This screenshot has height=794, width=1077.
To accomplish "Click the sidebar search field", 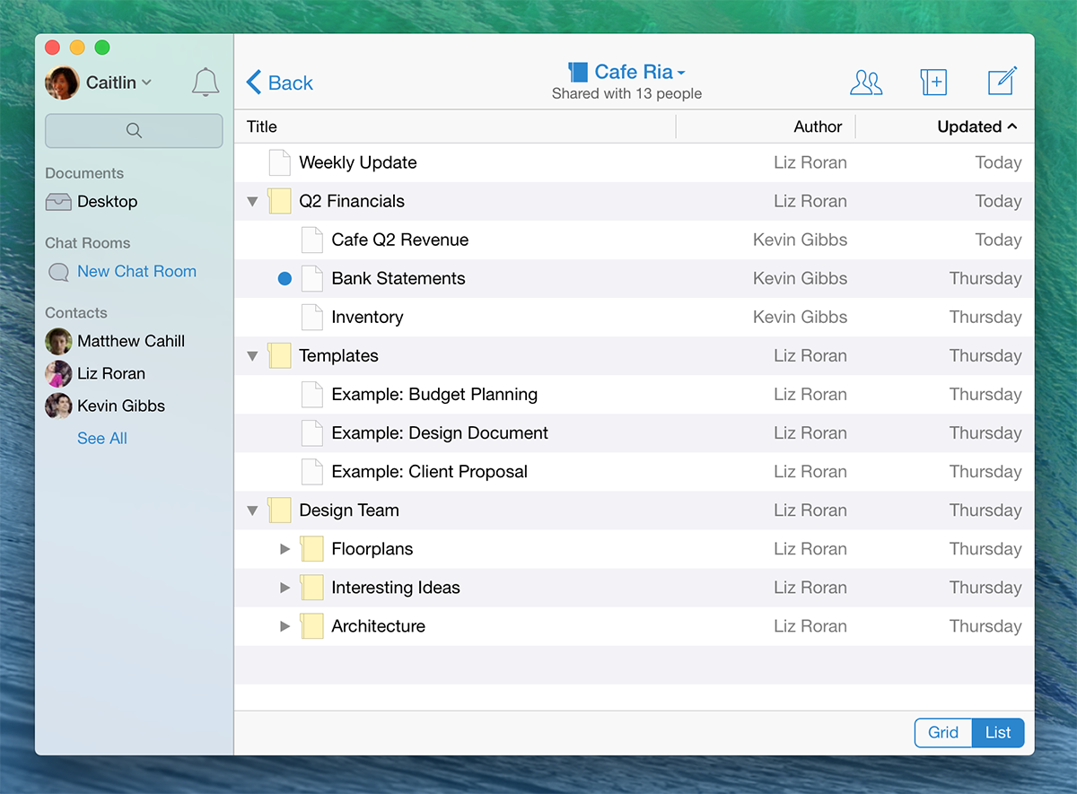I will click(134, 131).
